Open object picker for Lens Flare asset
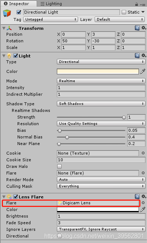The height and width of the screenshot is (243, 147). [x=143, y=203]
